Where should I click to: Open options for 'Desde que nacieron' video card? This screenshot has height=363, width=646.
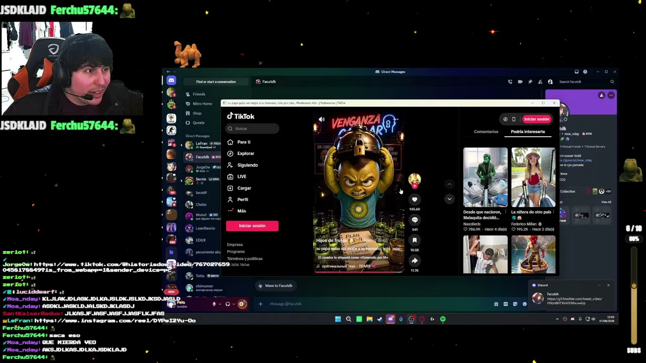(x=506, y=212)
